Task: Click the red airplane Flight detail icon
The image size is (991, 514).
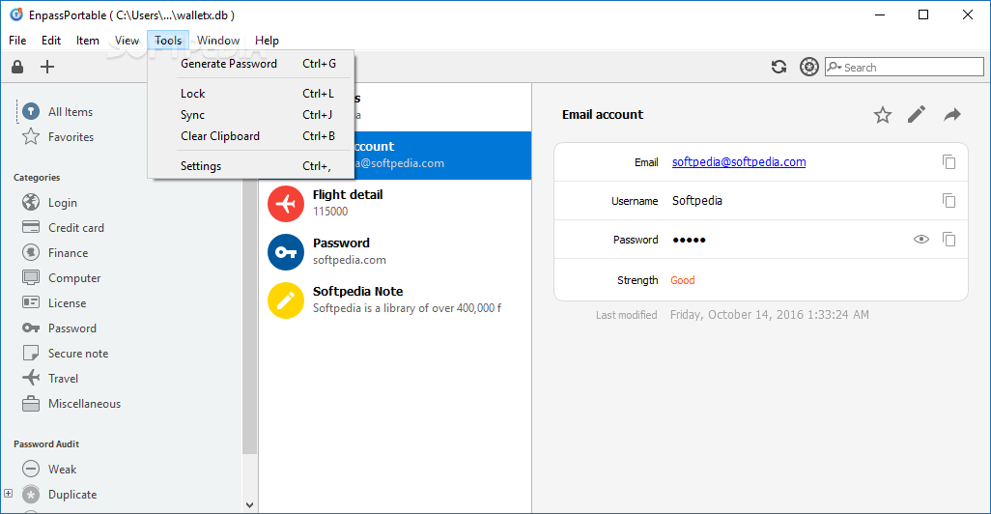Action: pos(286,204)
